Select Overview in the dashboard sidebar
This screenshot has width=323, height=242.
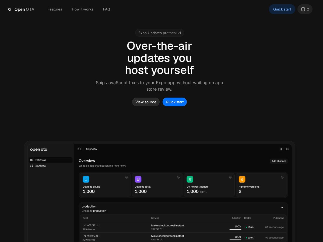[x=51, y=160]
